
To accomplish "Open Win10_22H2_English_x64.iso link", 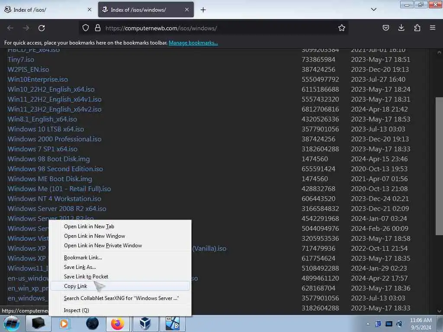I will click(51, 89).
